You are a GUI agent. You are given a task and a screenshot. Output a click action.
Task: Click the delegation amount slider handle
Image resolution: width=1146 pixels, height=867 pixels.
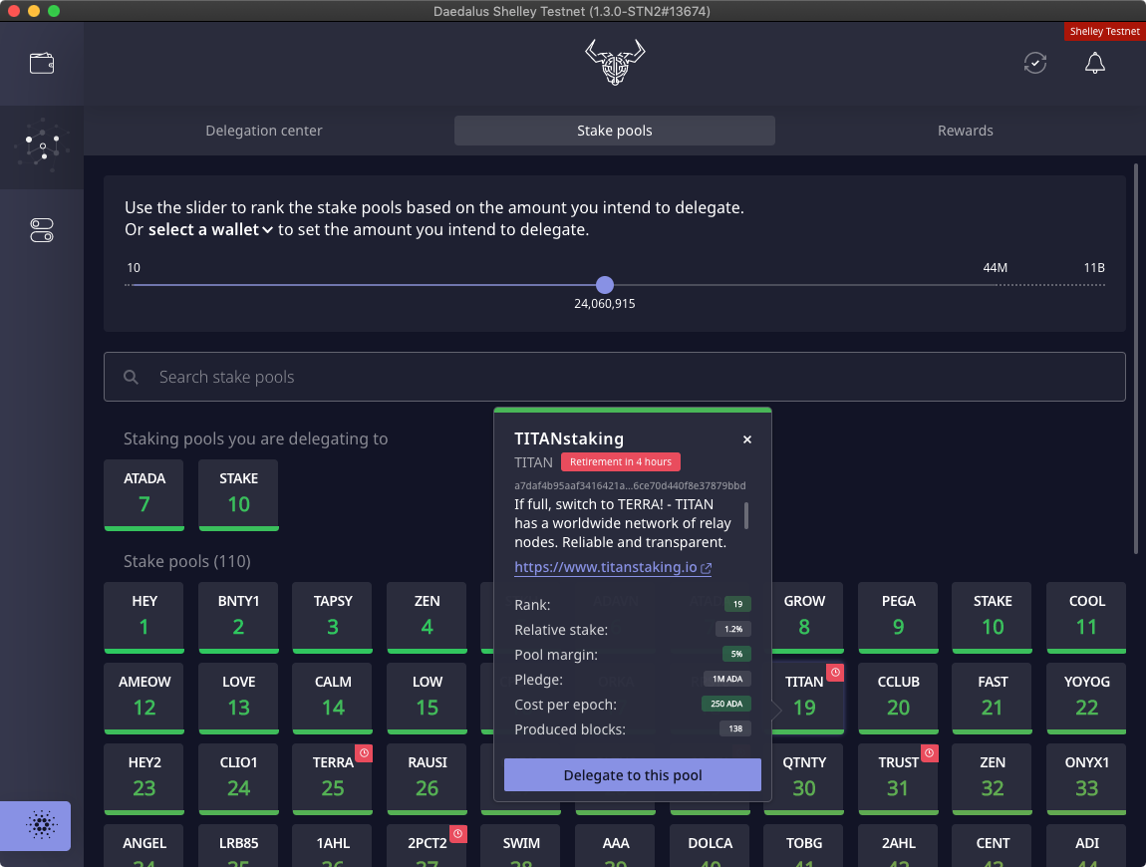click(605, 285)
